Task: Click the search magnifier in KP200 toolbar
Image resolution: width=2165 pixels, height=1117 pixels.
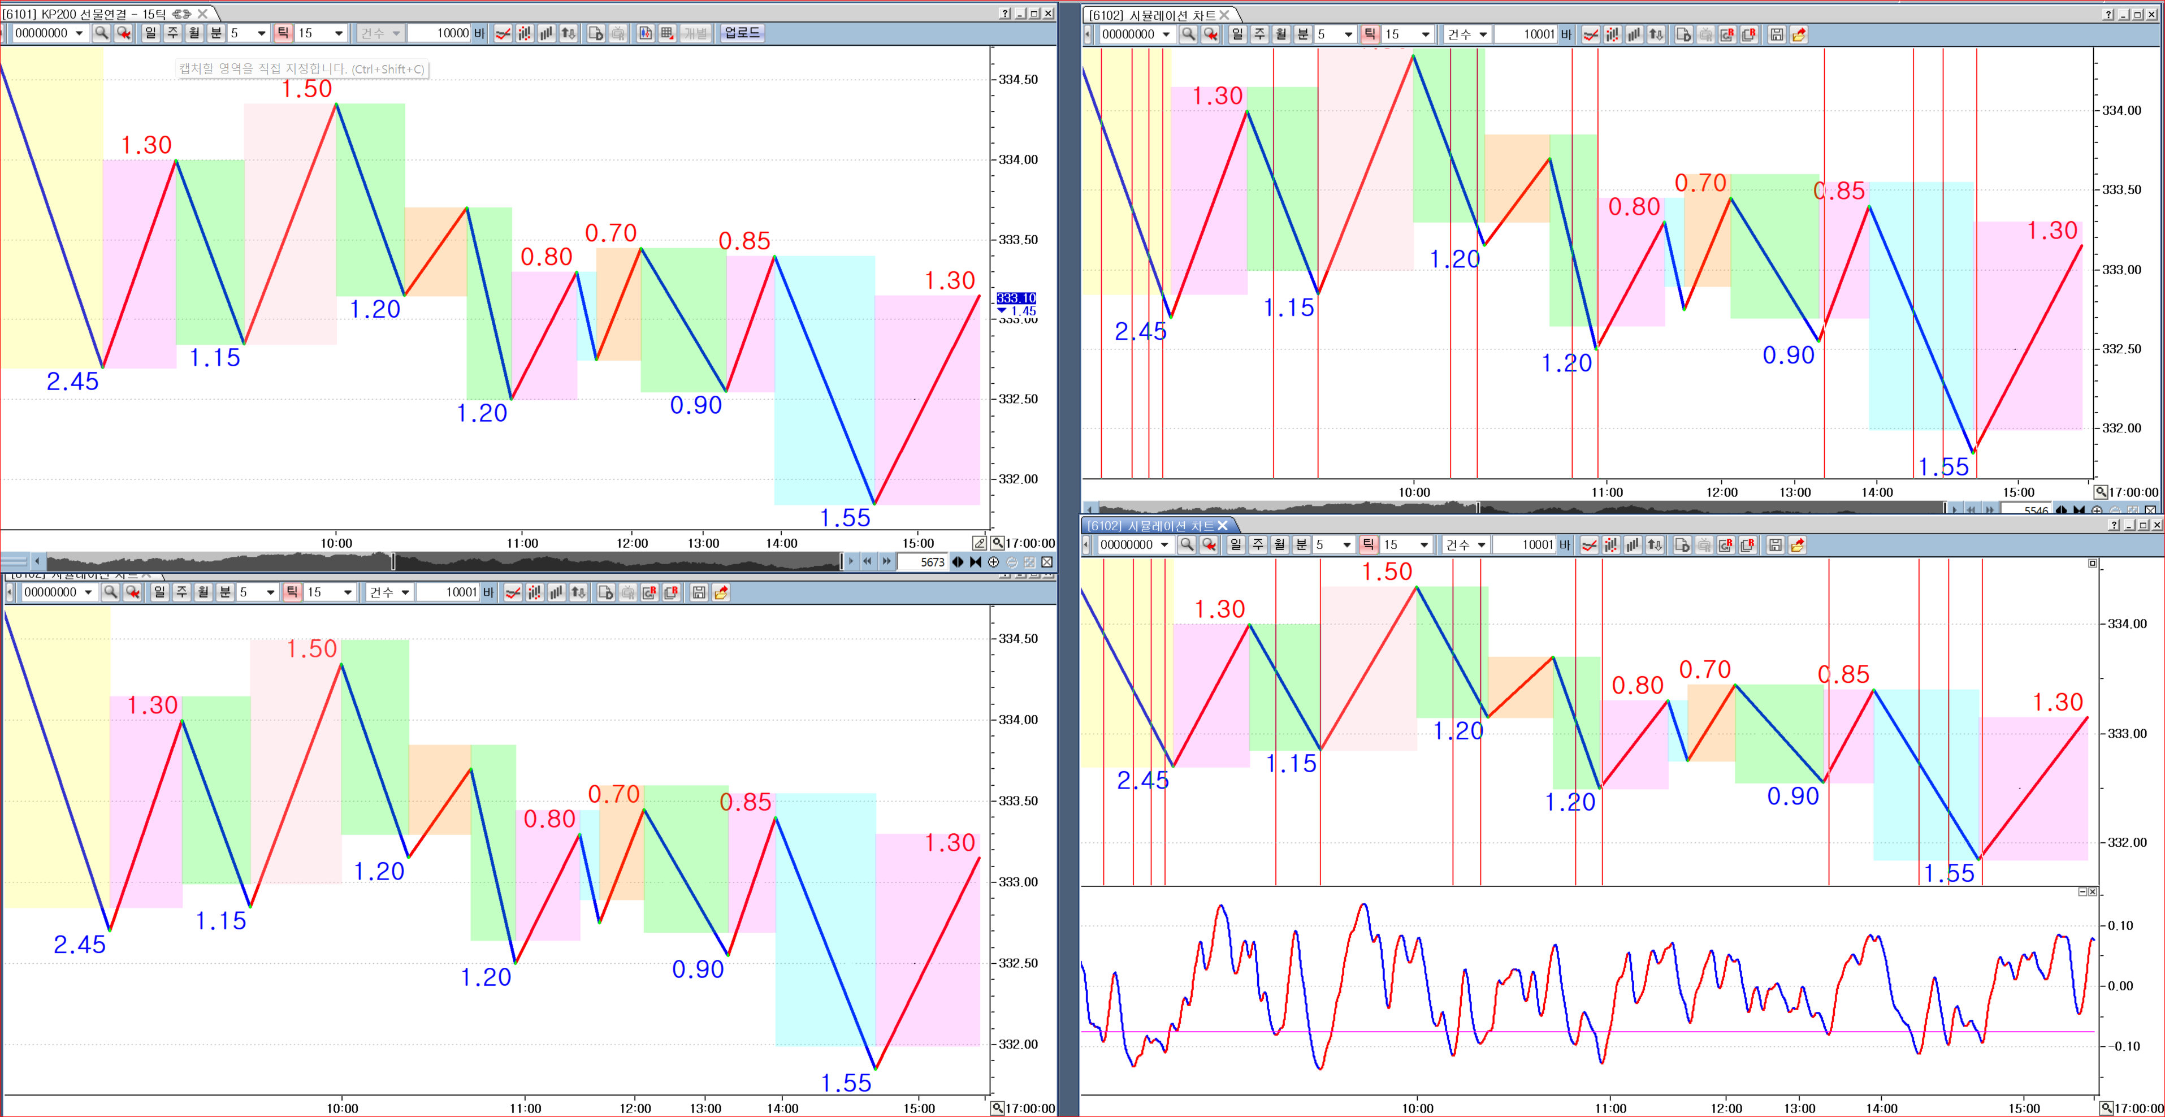Action: click(102, 33)
